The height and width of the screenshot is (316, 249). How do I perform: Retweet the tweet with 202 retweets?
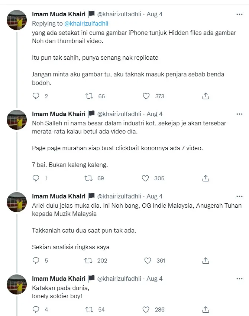tap(89, 261)
